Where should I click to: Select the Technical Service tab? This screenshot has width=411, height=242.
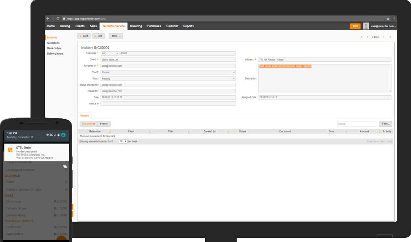(x=113, y=26)
